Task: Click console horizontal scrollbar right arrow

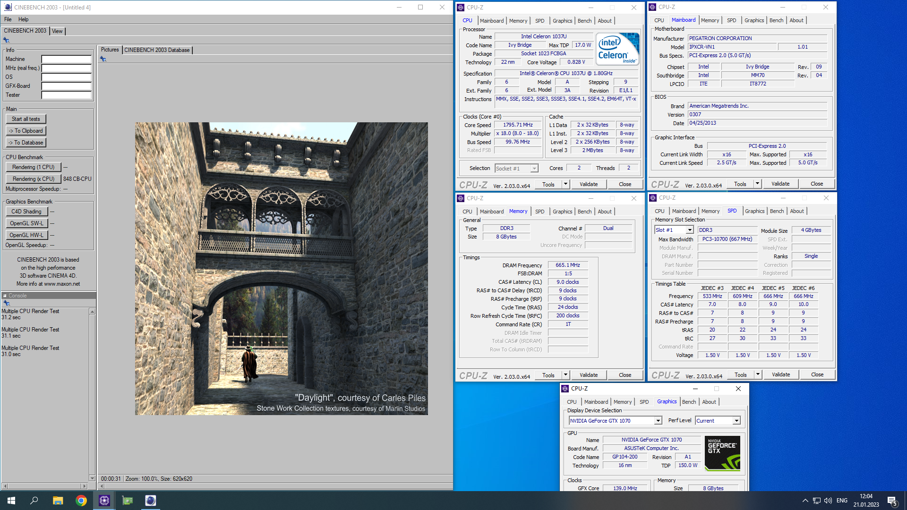Action: [x=85, y=486]
